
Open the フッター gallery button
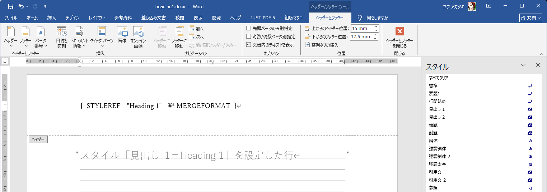coord(25,37)
